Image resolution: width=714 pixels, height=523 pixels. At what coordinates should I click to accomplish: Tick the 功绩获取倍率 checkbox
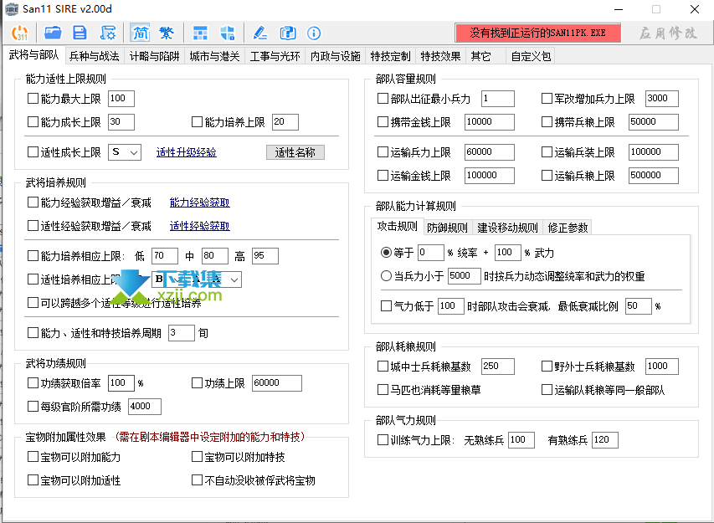click(x=33, y=383)
